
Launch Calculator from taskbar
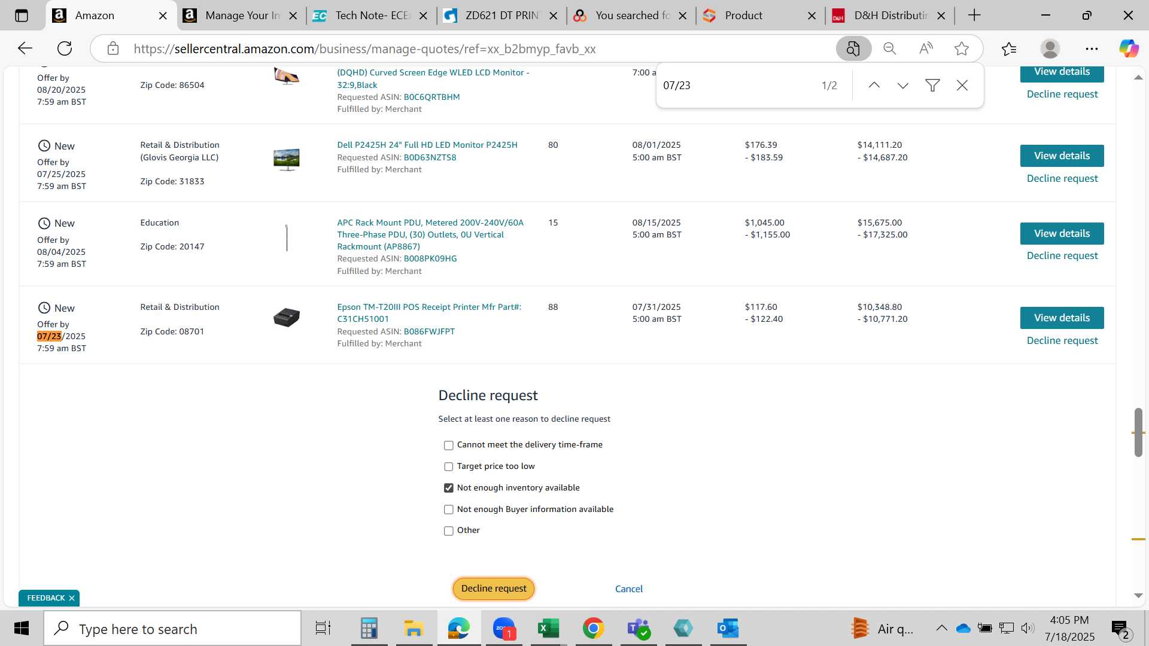pos(369,629)
